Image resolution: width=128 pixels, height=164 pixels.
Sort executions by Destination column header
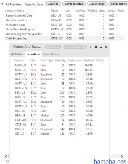74,60
